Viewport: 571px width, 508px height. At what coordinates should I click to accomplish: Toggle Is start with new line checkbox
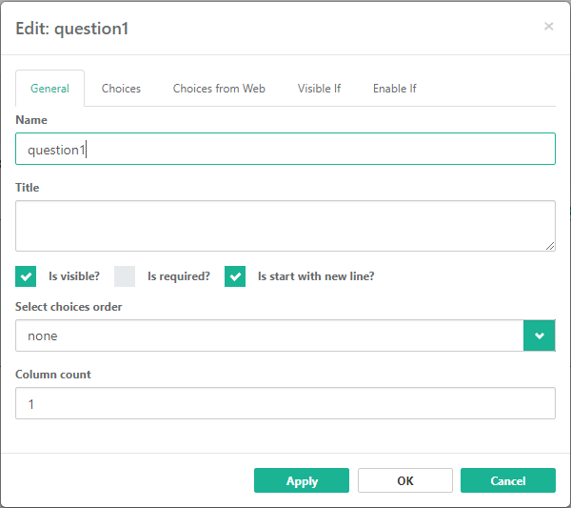pos(235,276)
